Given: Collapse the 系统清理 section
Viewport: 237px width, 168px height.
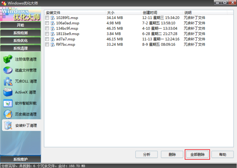Looking at the screenshot, I should [x=20, y=48].
